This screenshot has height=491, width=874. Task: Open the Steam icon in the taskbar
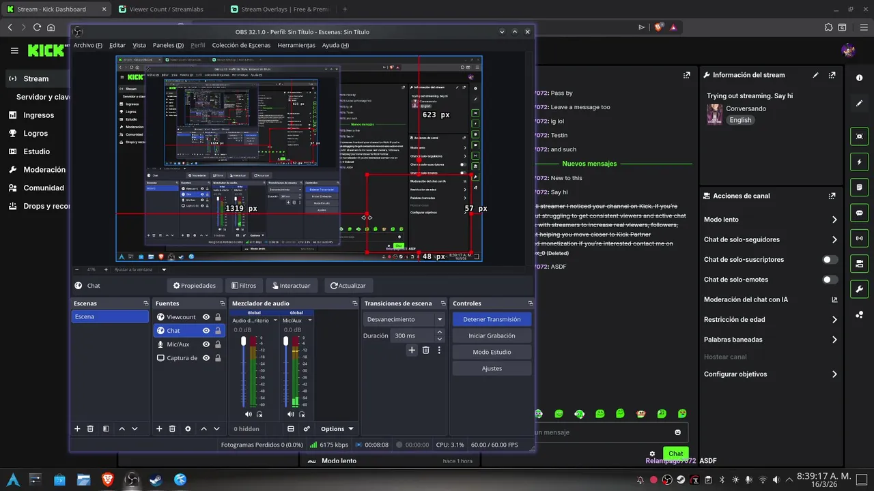tap(156, 480)
